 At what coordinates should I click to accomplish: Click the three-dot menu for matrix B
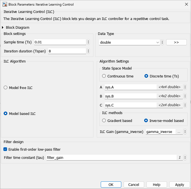185,96
